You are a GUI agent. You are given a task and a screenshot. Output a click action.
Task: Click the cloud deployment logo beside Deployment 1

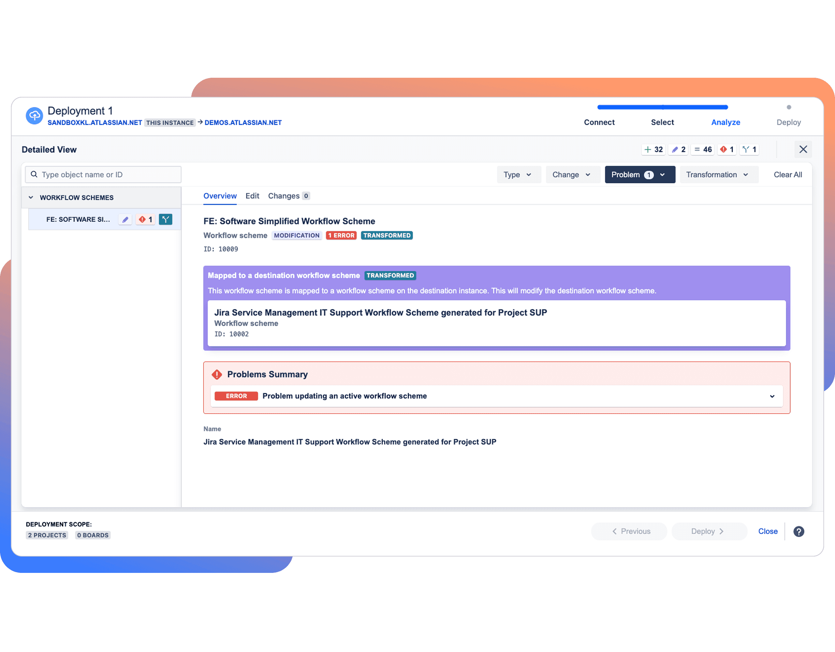[x=34, y=115]
